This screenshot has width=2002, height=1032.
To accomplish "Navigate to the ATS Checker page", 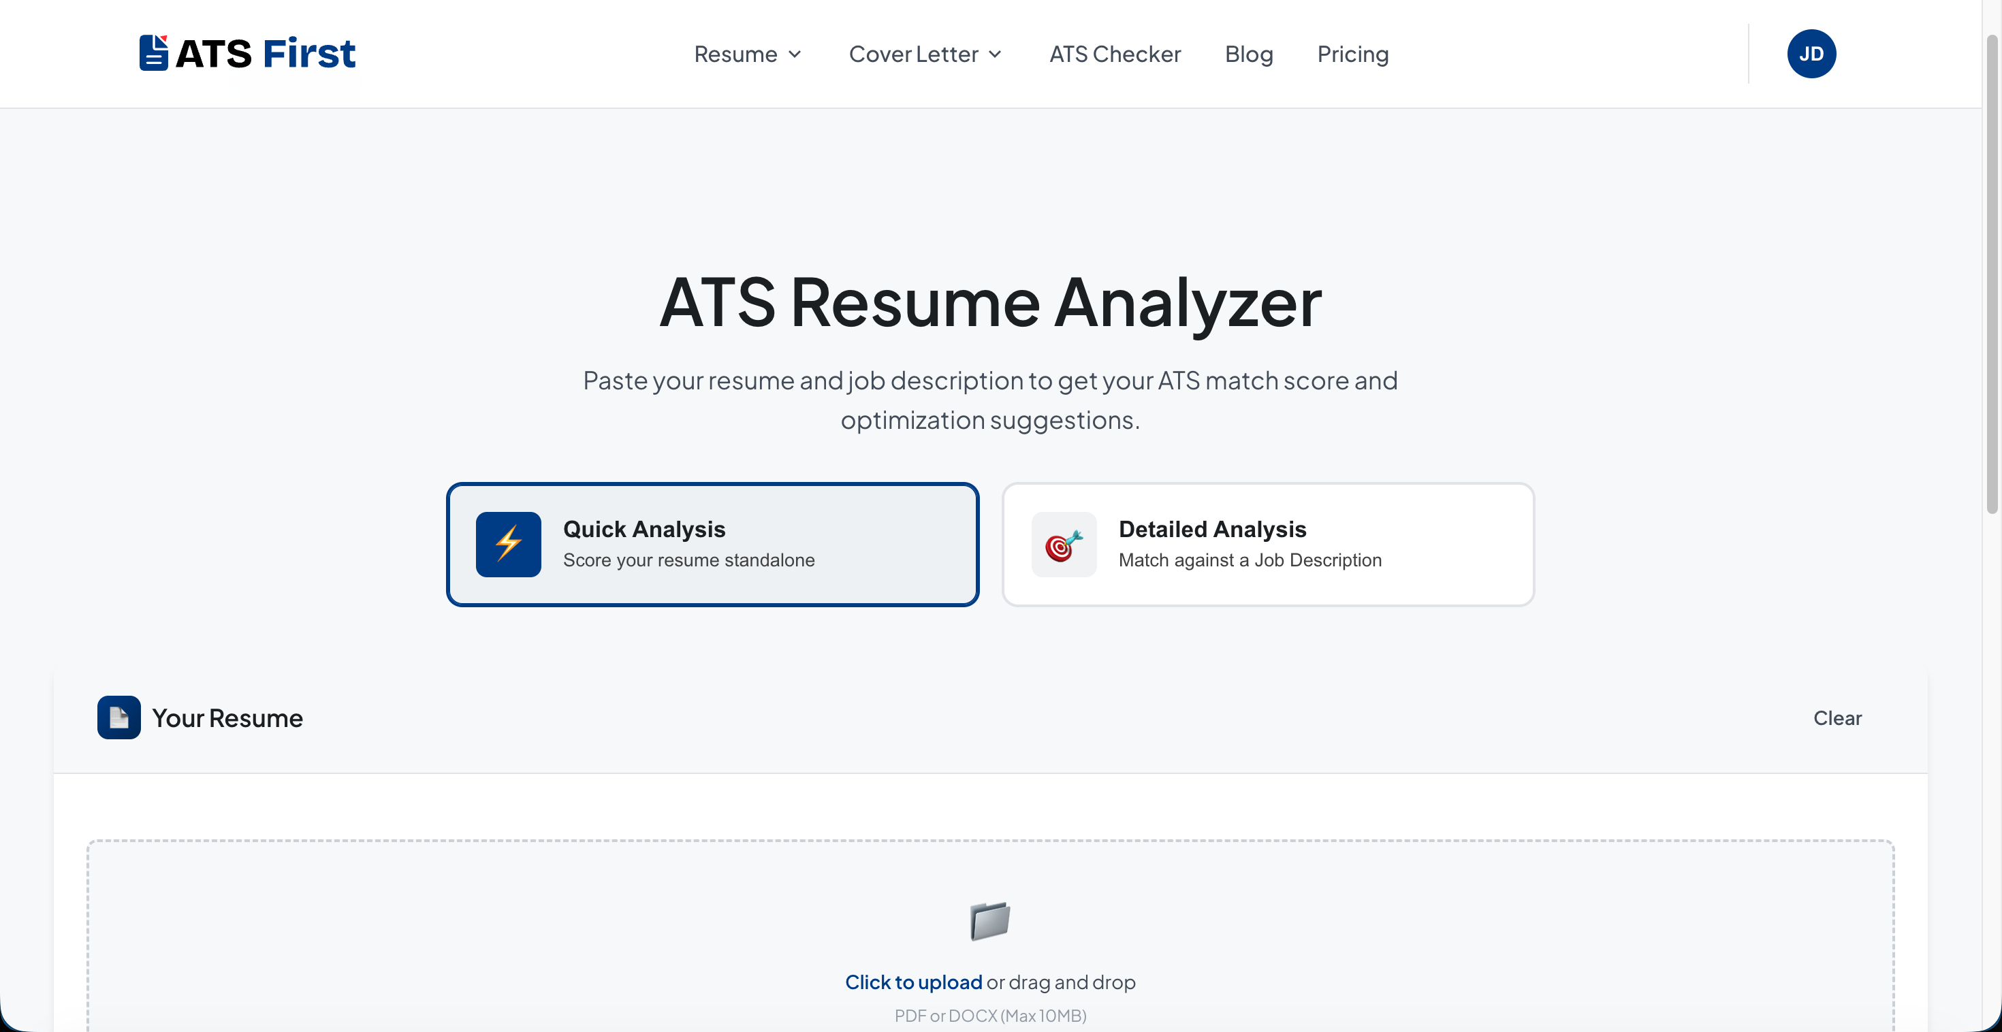I will 1115,54.
